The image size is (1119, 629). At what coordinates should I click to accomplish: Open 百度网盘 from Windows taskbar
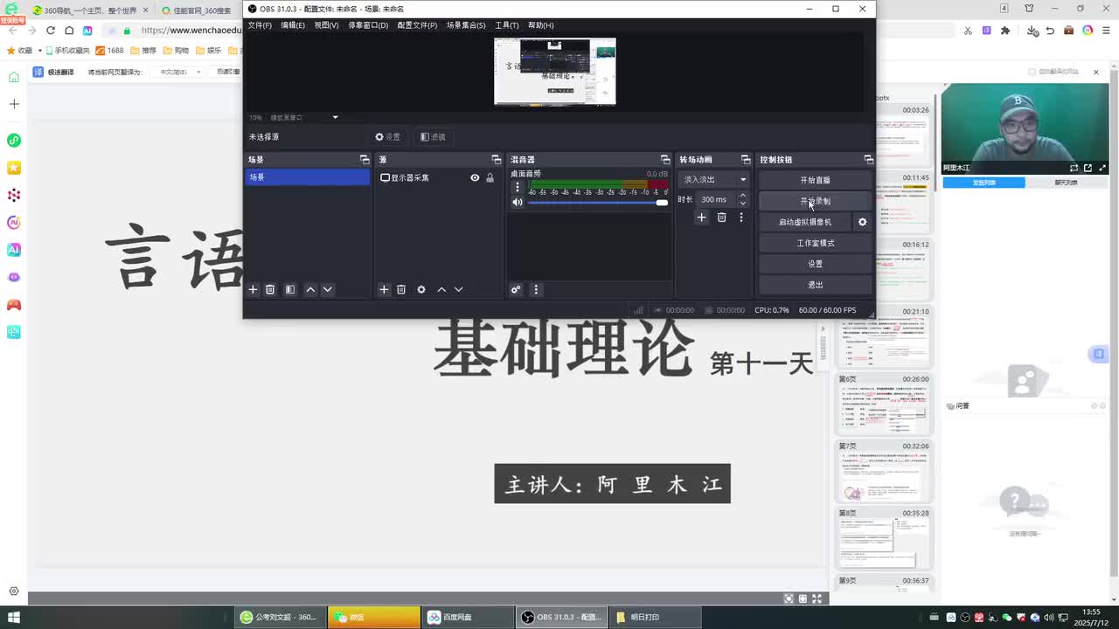(468, 617)
